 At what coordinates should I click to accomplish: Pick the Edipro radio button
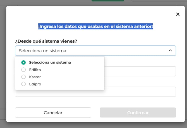tap(23, 84)
